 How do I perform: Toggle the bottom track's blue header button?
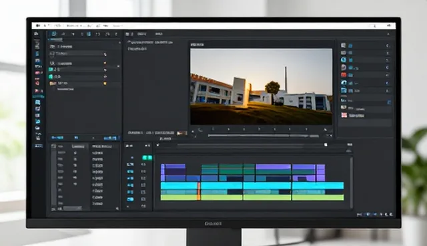coord(131,199)
